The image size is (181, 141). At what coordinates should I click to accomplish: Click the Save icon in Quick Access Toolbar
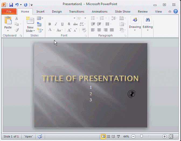pos(11,5)
